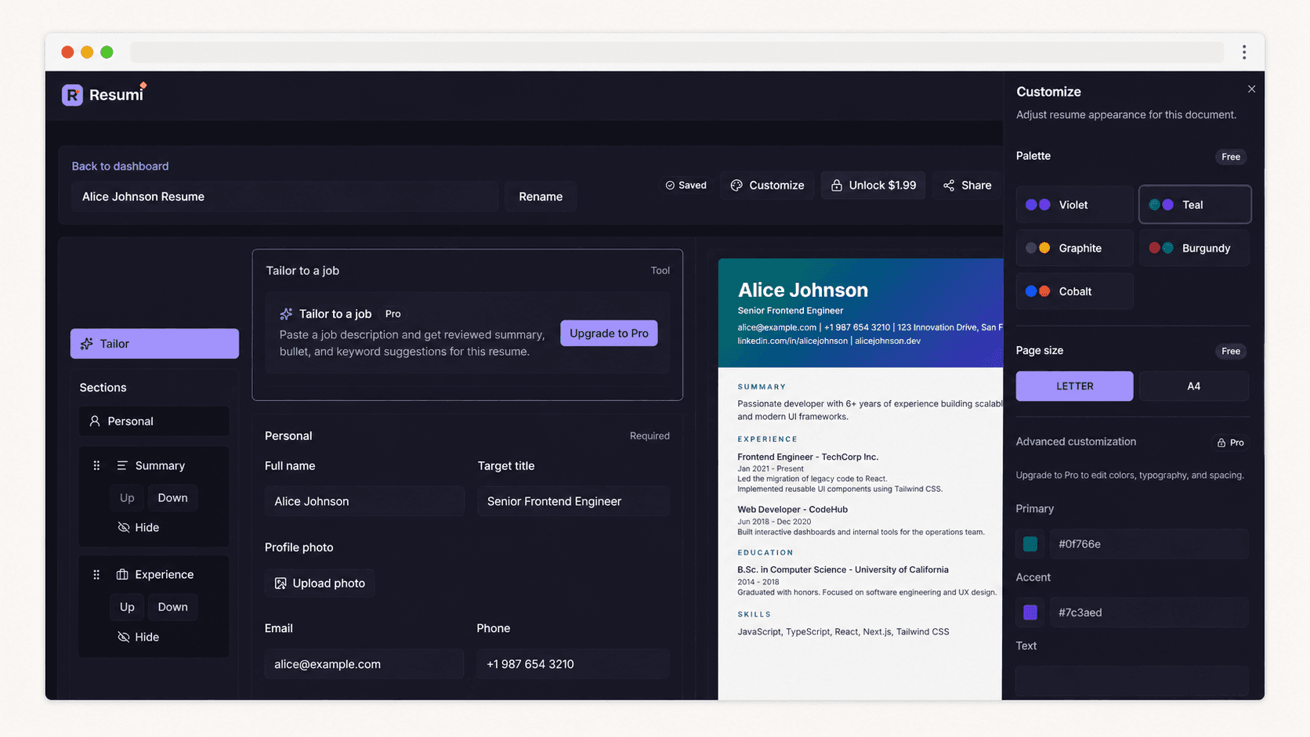The width and height of the screenshot is (1310, 737).
Task: Click the Summary lines icon
Action: [122, 465]
